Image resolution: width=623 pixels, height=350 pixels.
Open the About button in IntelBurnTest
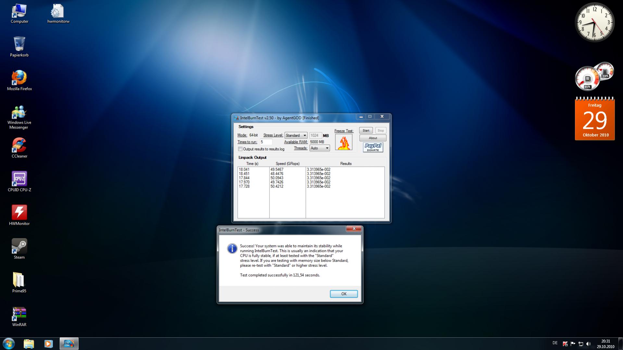tap(373, 138)
